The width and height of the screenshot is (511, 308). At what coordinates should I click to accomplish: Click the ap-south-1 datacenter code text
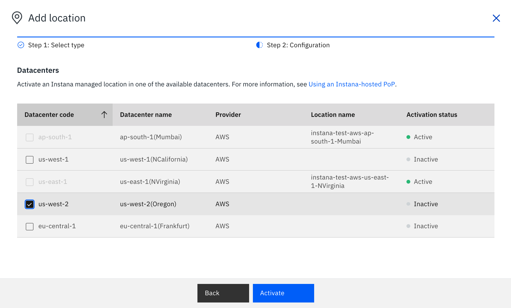tap(55, 137)
